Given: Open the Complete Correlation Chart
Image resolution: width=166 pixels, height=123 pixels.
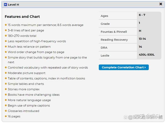Looking at the screenshot, I should 124,67.
